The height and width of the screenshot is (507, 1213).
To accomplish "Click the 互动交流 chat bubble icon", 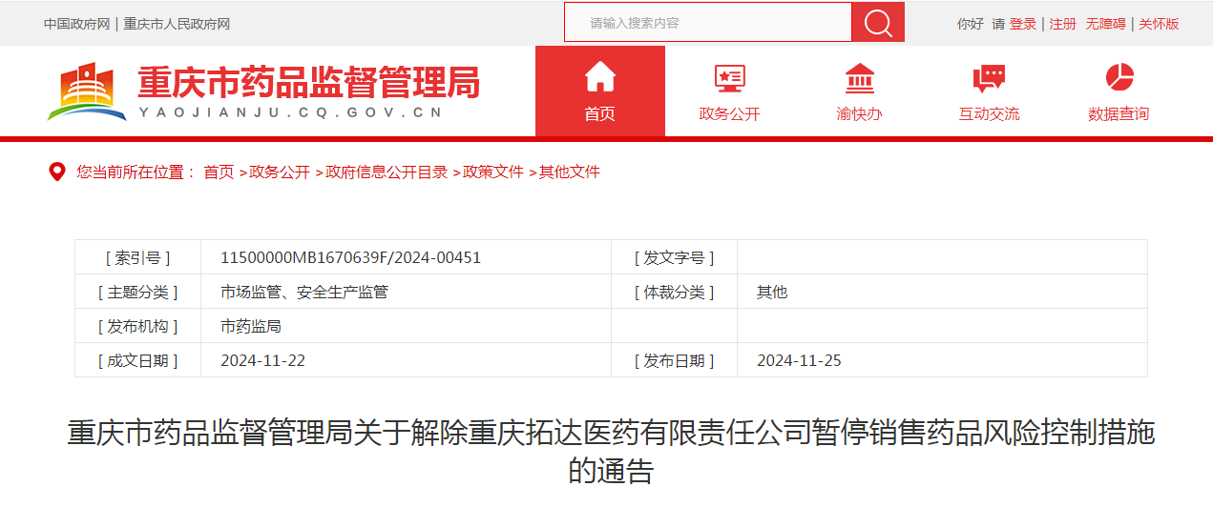I will pyautogui.click(x=989, y=78).
